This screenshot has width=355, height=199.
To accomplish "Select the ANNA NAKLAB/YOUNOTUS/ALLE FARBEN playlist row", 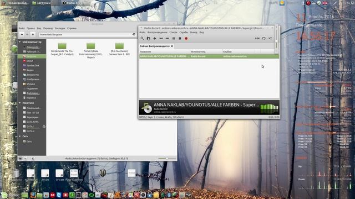I will tap(209, 56).
